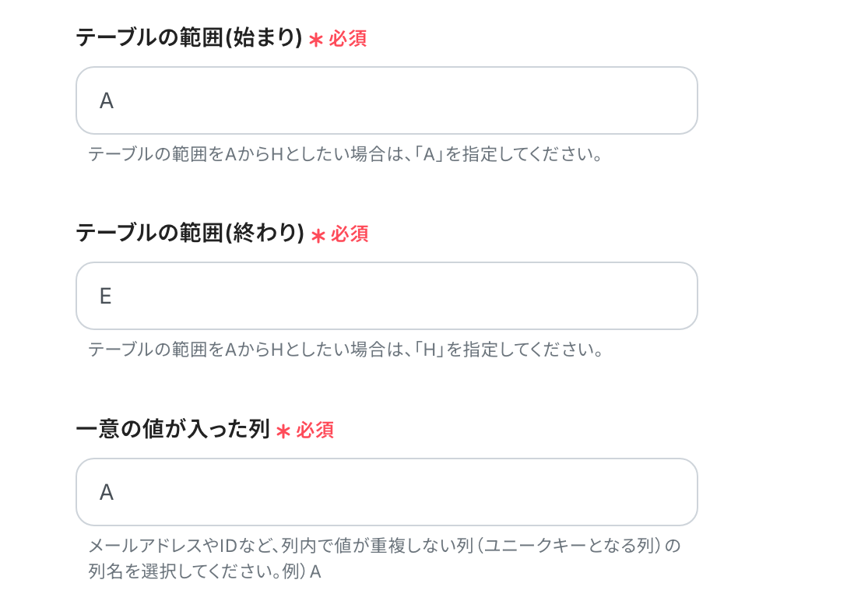Click the helper text mentioning 「H」を指定

(346, 350)
